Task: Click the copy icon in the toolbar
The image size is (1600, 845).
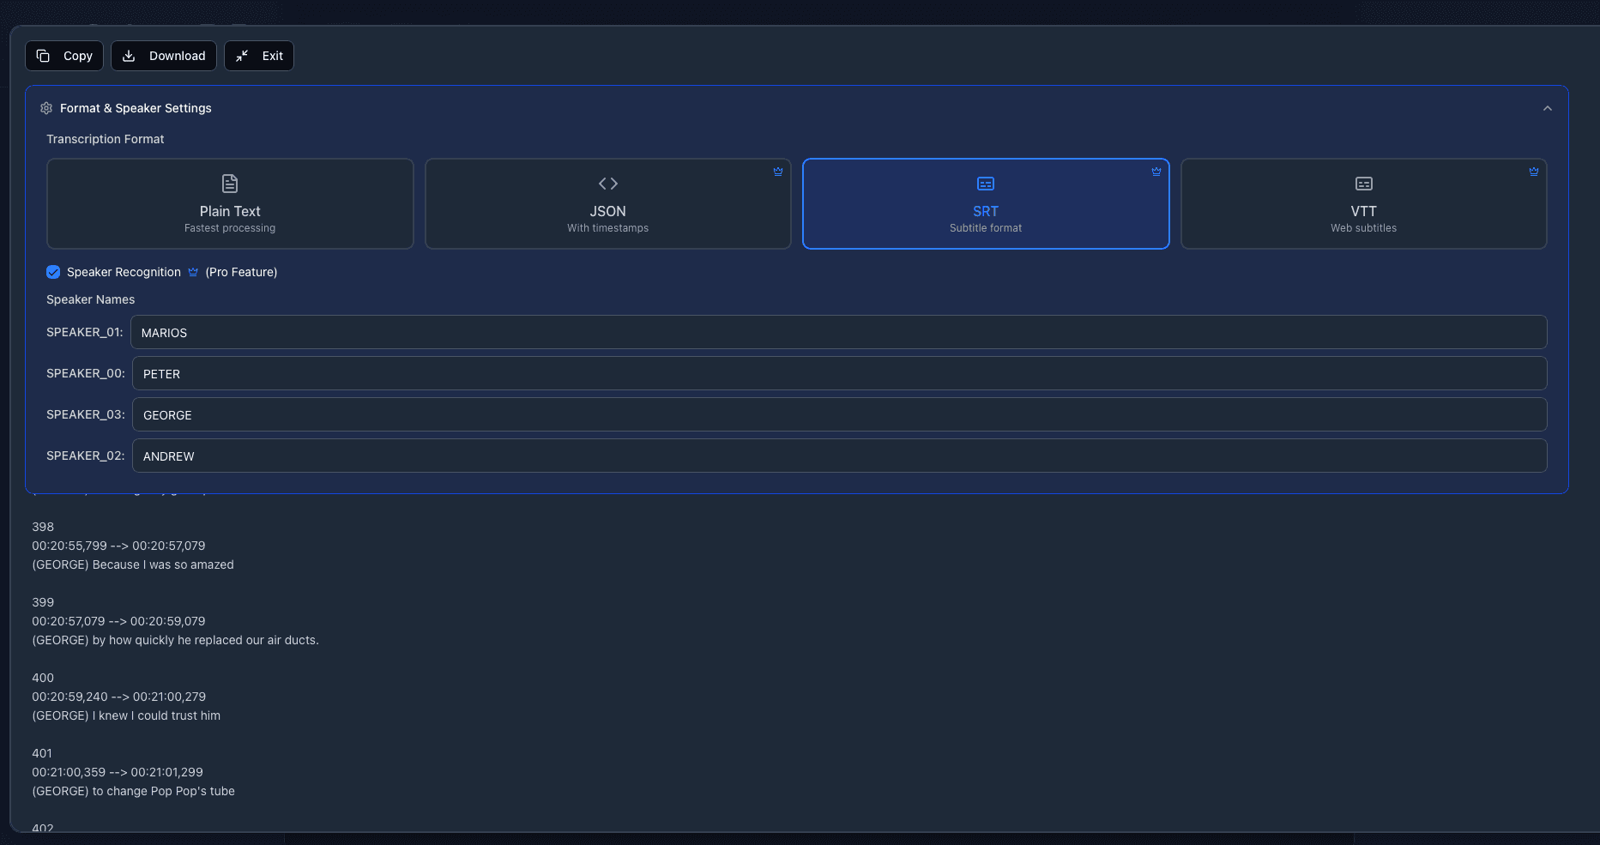Action: [43, 56]
